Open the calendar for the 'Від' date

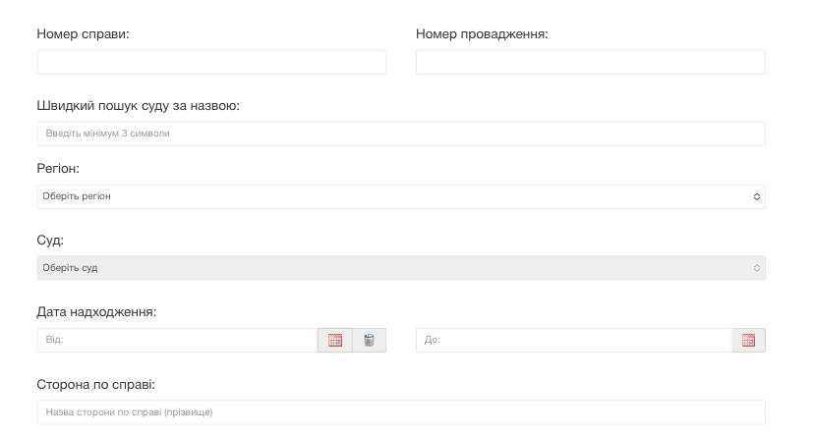coord(335,341)
